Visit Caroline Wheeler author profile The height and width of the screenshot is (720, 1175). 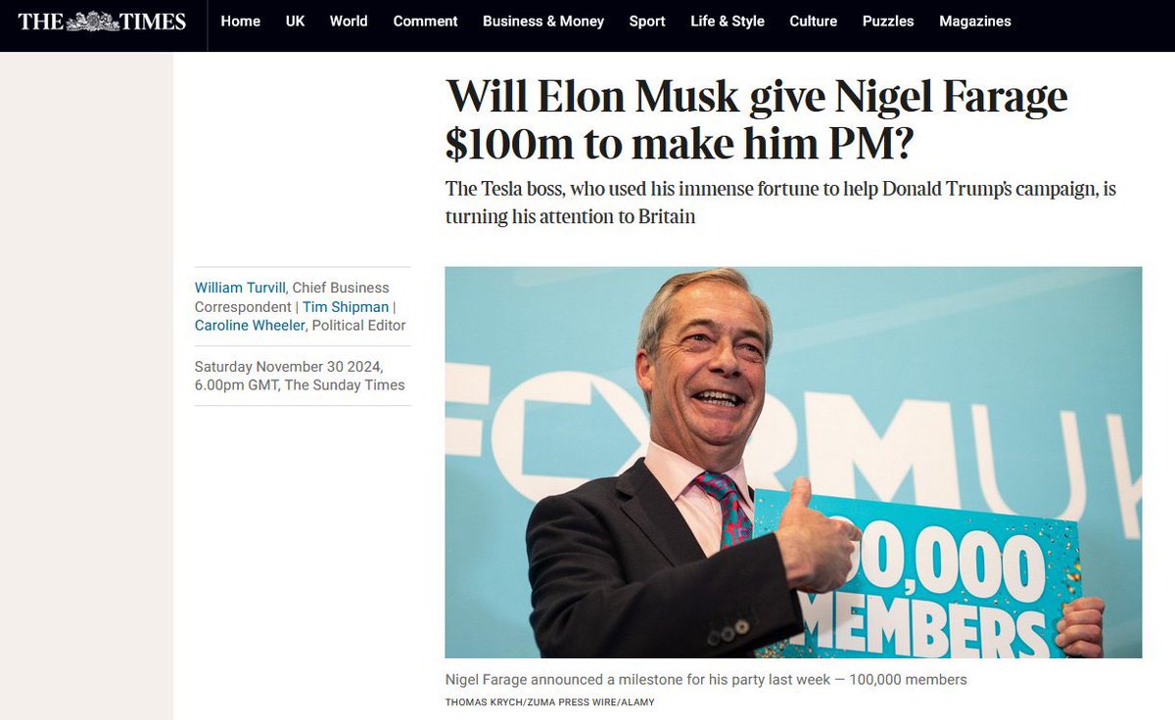(x=249, y=325)
